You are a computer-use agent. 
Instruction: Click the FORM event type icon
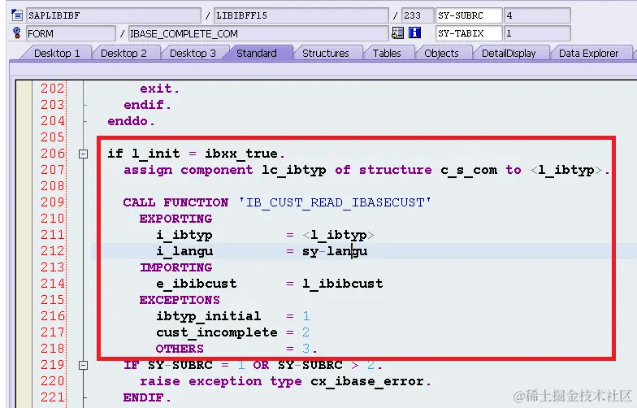[16, 33]
